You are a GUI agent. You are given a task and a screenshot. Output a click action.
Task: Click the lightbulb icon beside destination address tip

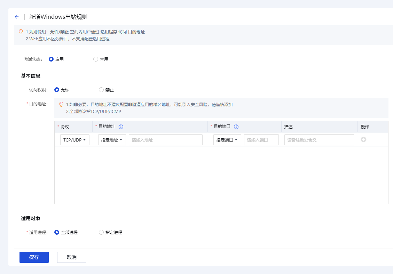(61, 104)
